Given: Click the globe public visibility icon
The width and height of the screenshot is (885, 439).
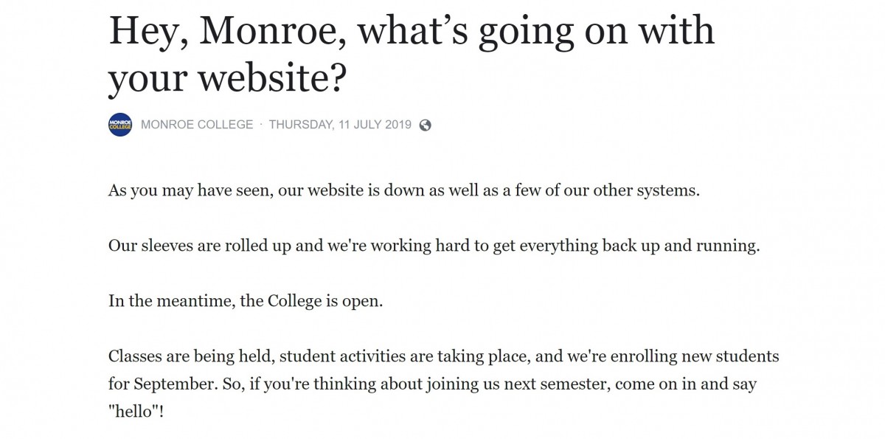Looking at the screenshot, I should click(425, 125).
